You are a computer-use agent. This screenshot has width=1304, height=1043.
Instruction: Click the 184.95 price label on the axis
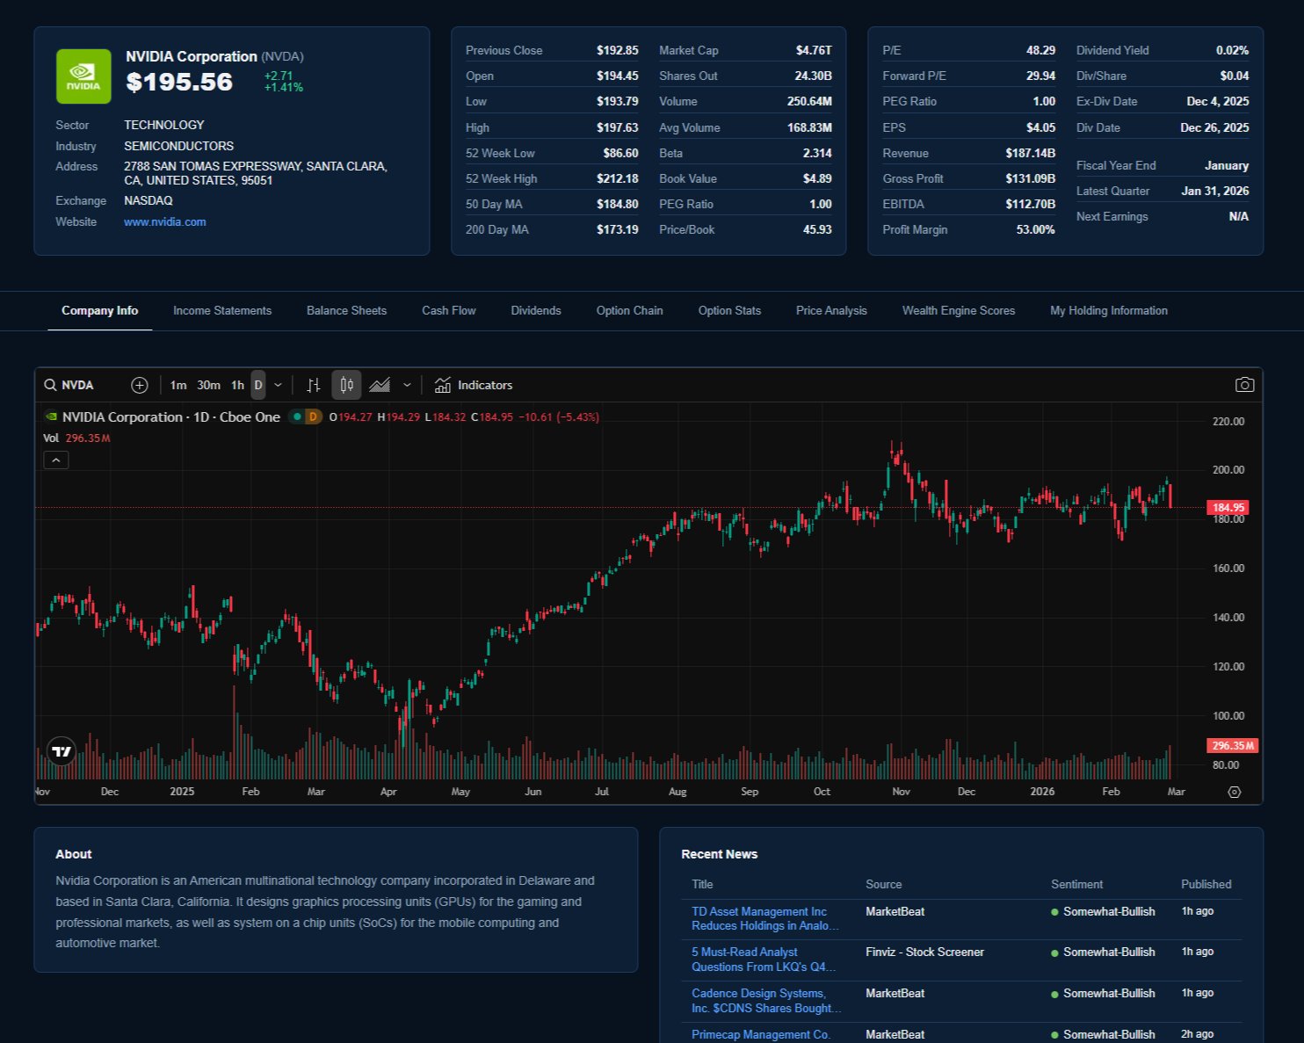1228,507
